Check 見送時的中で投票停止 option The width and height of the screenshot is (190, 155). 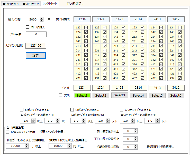click(144, 147)
